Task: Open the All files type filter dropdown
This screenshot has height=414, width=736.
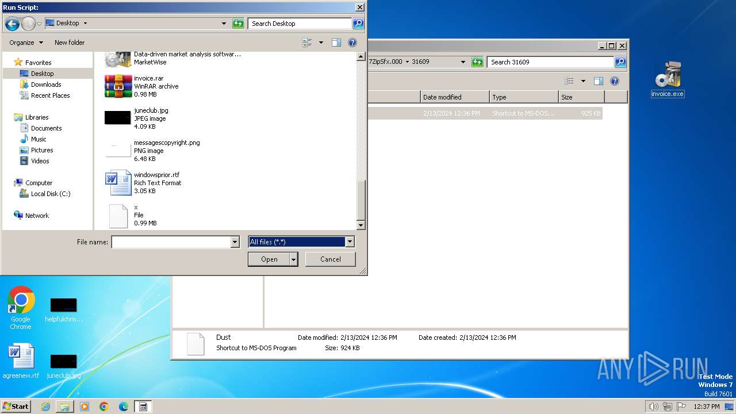Action: point(350,242)
